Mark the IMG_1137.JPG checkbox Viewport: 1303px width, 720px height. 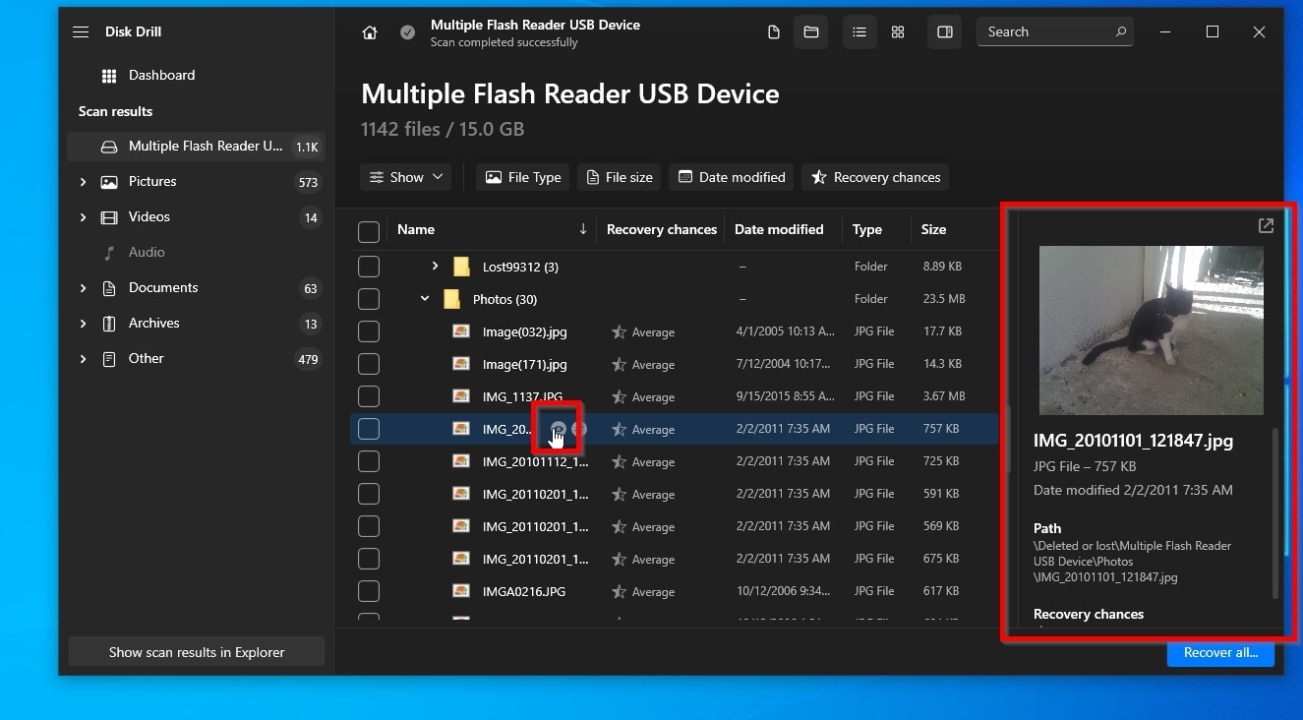[369, 396]
